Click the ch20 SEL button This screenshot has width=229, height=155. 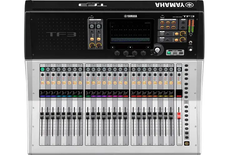coord(150,69)
